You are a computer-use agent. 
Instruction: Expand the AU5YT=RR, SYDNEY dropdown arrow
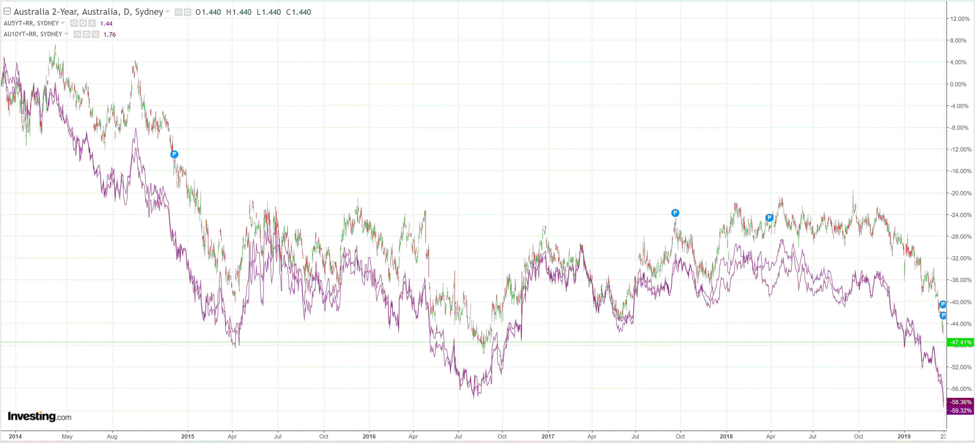[x=63, y=23]
